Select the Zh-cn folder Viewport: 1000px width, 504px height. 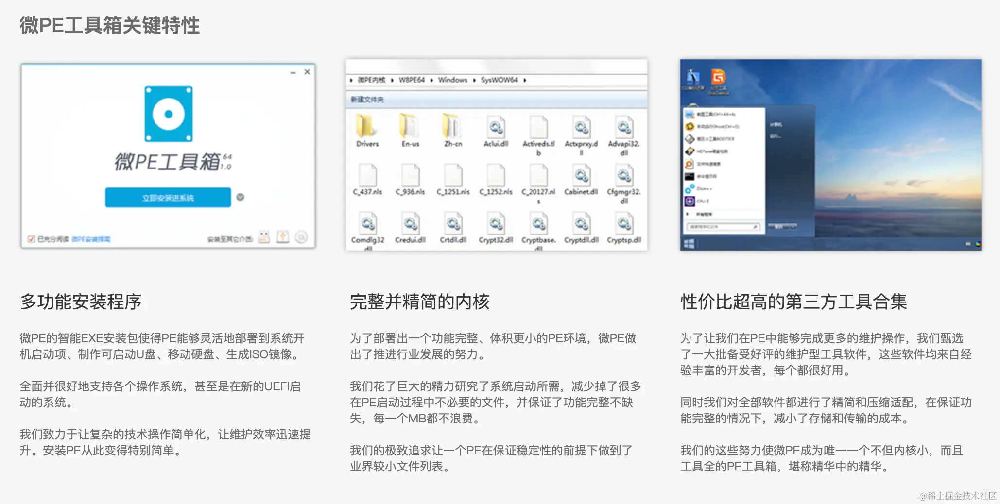click(453, 130)
